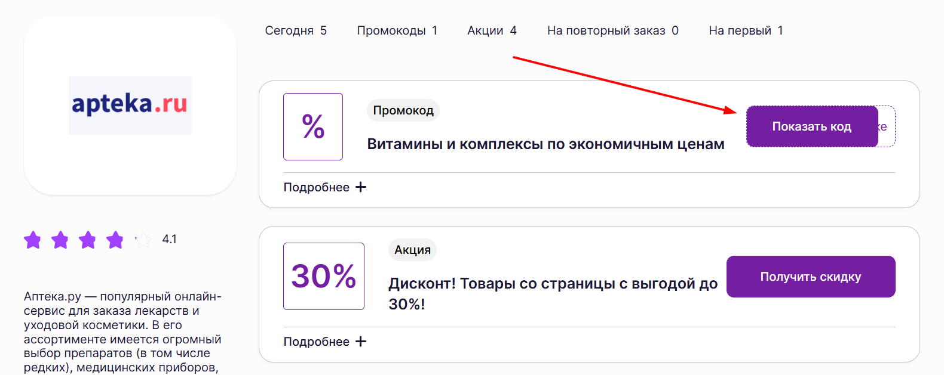Click the vitamins promo headline text
The image size is (944, 375).
[545, 144]
